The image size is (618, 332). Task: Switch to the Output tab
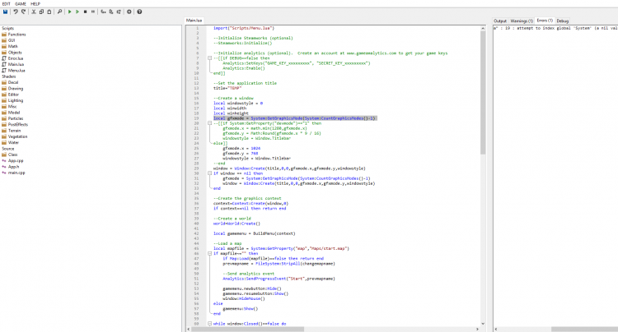[500, 20]
